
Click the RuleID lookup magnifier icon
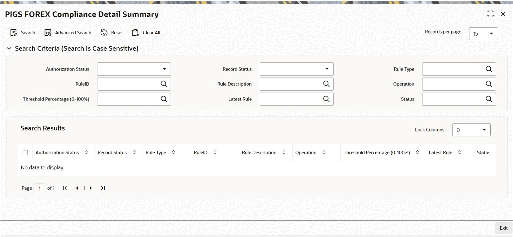click(x=164, y=84)
